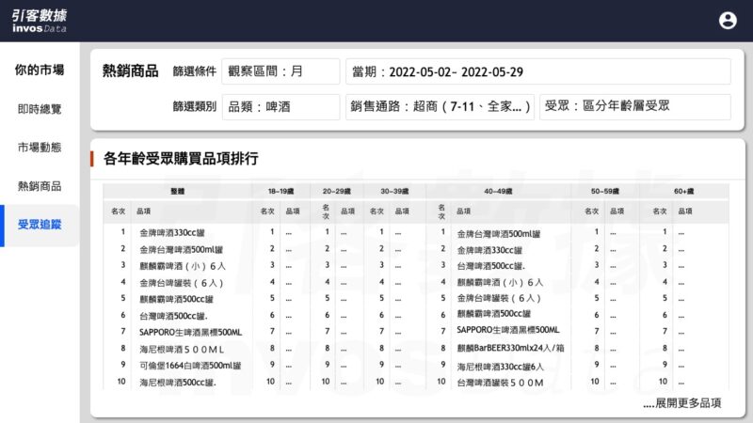This screenshot has height=423, width=753.
Task: Select the 整體 column header
Action: click(177, 190)
